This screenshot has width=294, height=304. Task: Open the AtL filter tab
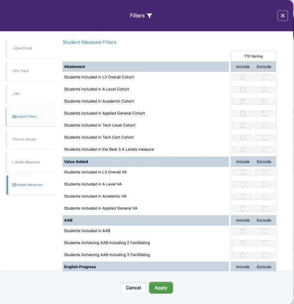[31, 94]
